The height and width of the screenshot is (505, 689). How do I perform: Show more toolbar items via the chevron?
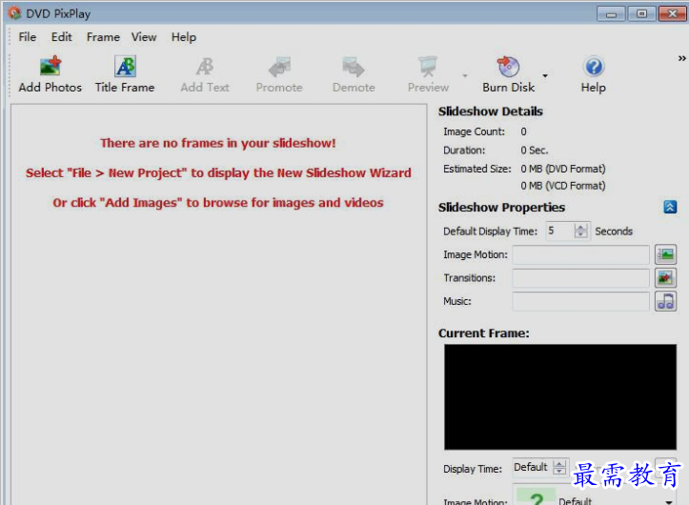(x=681, y=58)
